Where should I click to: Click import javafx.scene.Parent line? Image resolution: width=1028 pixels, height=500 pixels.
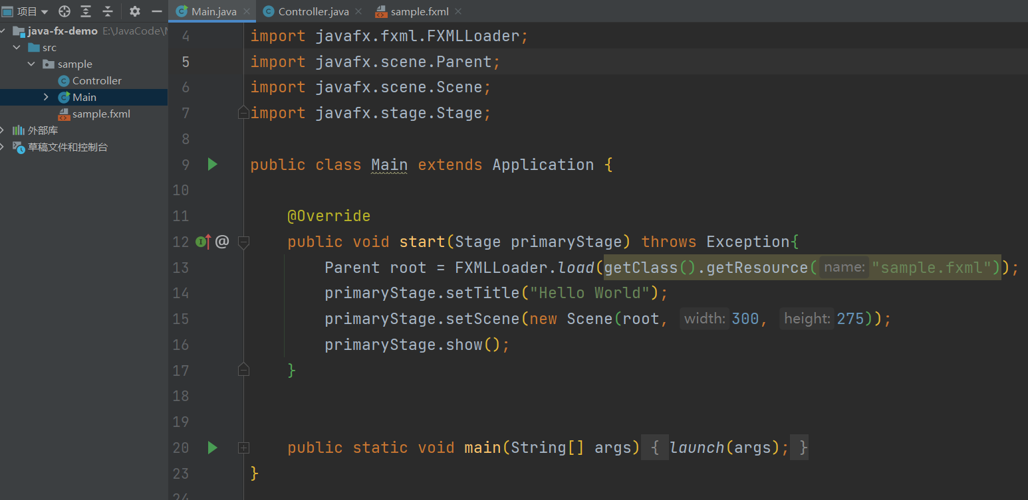[x=376, y=62]
